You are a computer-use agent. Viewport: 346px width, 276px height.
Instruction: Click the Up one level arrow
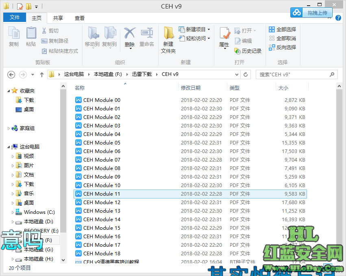[42, 75]
